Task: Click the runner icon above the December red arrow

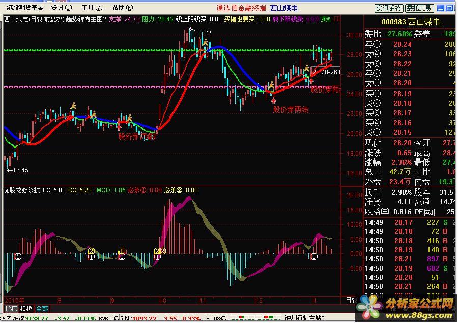Action: [271, 85]
